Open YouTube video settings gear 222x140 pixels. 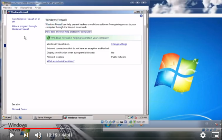pos(203,135)
